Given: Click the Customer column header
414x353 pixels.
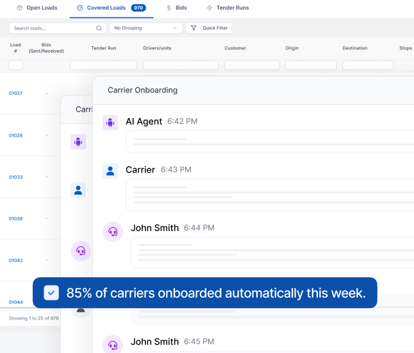Looking at the screenshot, I should (x=235, y=48).
